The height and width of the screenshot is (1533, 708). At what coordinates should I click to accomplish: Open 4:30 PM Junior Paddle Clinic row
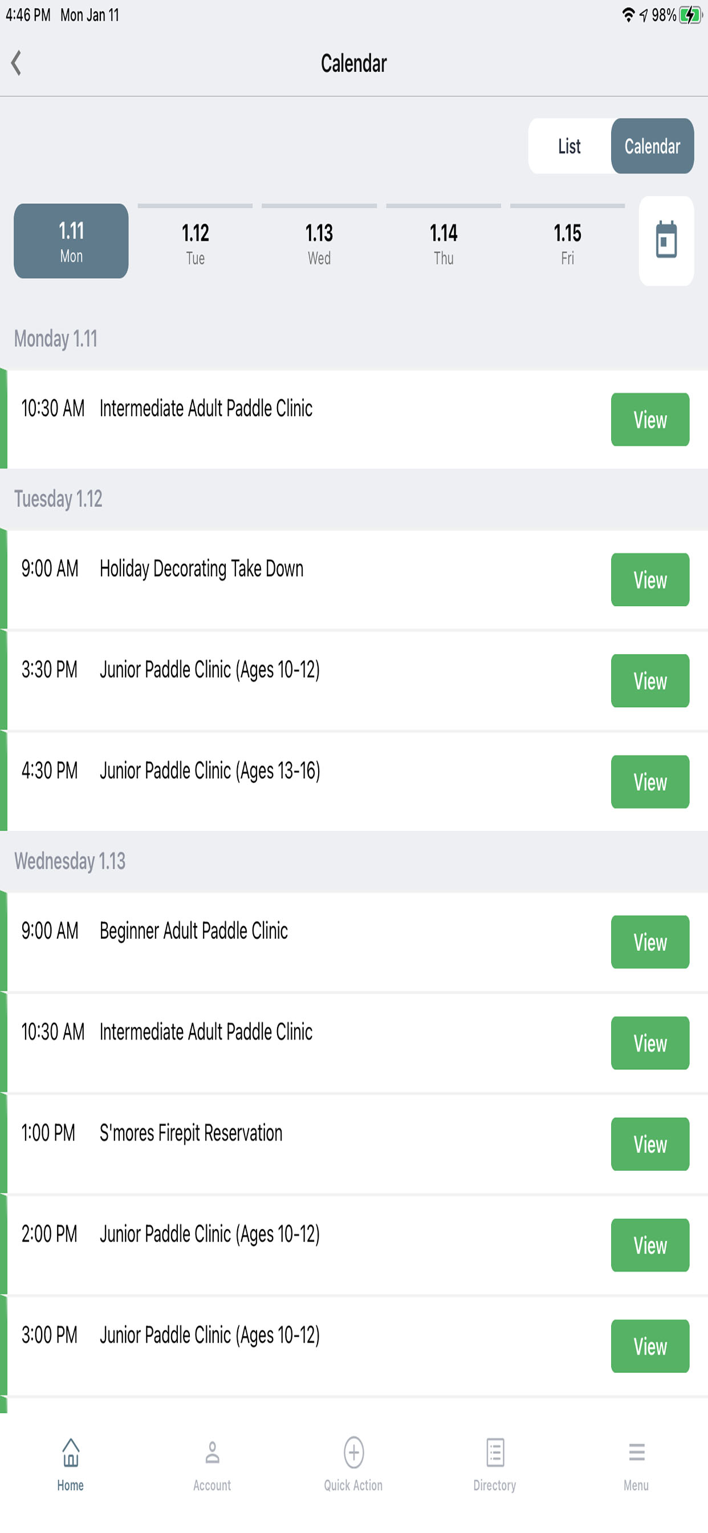click(354, 781)
